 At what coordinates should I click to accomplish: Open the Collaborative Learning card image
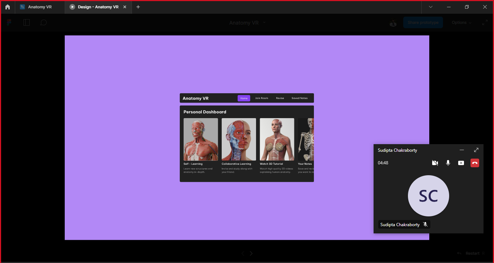click(239, 139)
